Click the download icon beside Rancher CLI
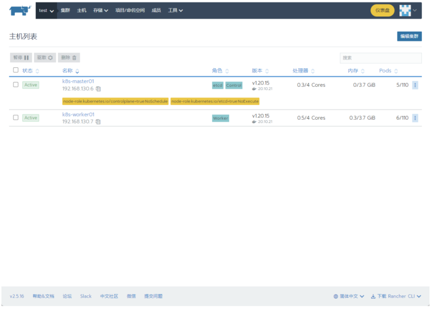 (374, 296)
